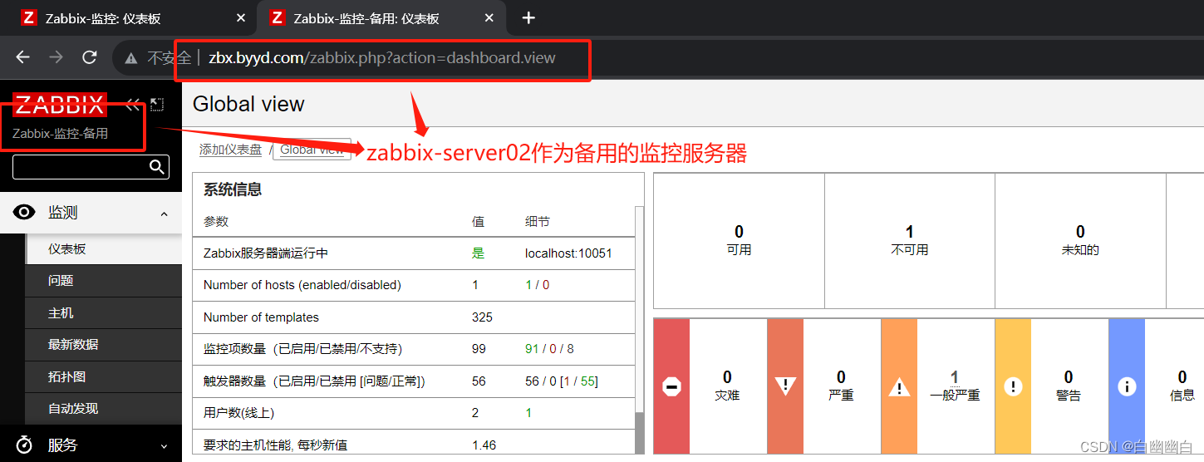Click the system info widget scrollbar
The width and height of the screenshot is (1204, 462).
[x=639, y=330]
